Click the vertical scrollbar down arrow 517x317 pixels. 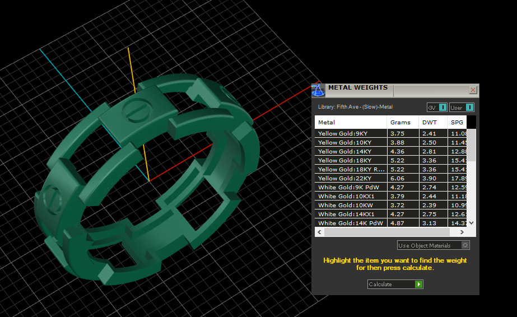pos(472,223)
